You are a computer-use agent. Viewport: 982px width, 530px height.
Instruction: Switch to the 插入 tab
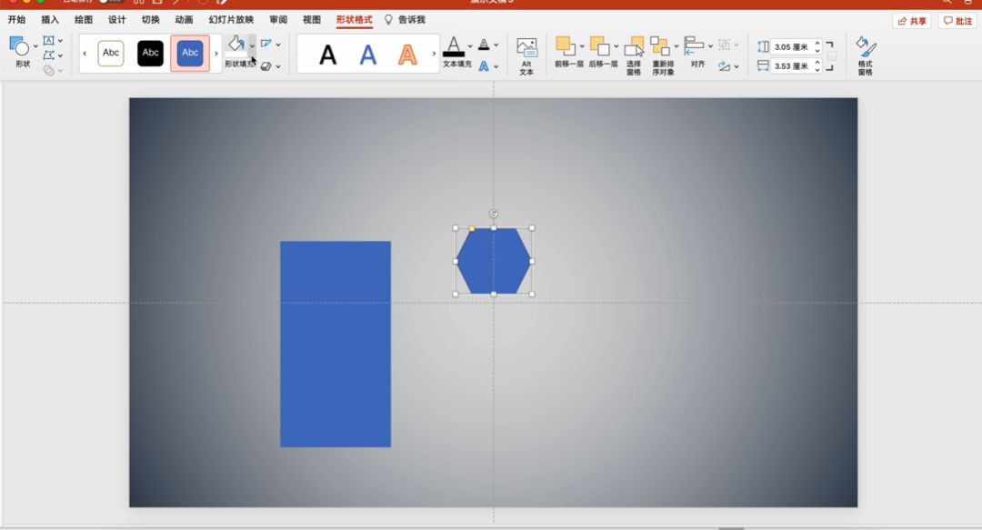[50, 20]
